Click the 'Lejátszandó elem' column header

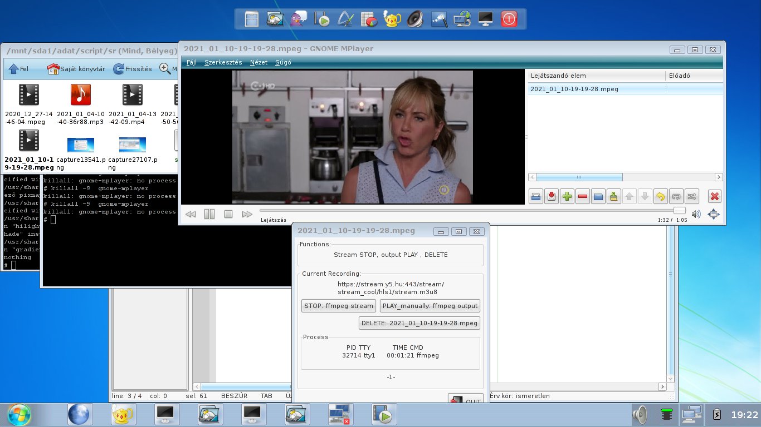point(596,76)
